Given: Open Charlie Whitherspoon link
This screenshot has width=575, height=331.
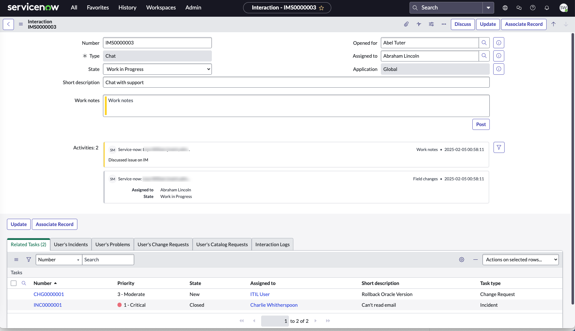Looking at the screenshot, I should click(274, 305).
